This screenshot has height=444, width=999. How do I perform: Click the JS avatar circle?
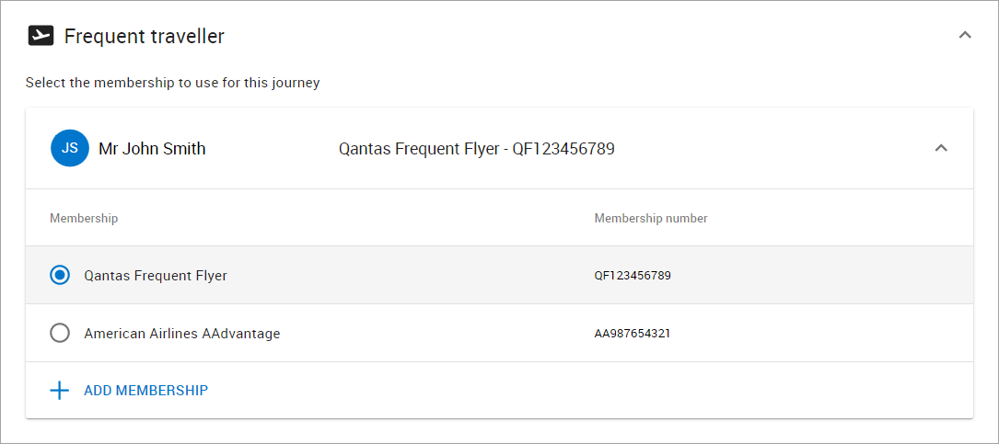(x=69, y=148)
